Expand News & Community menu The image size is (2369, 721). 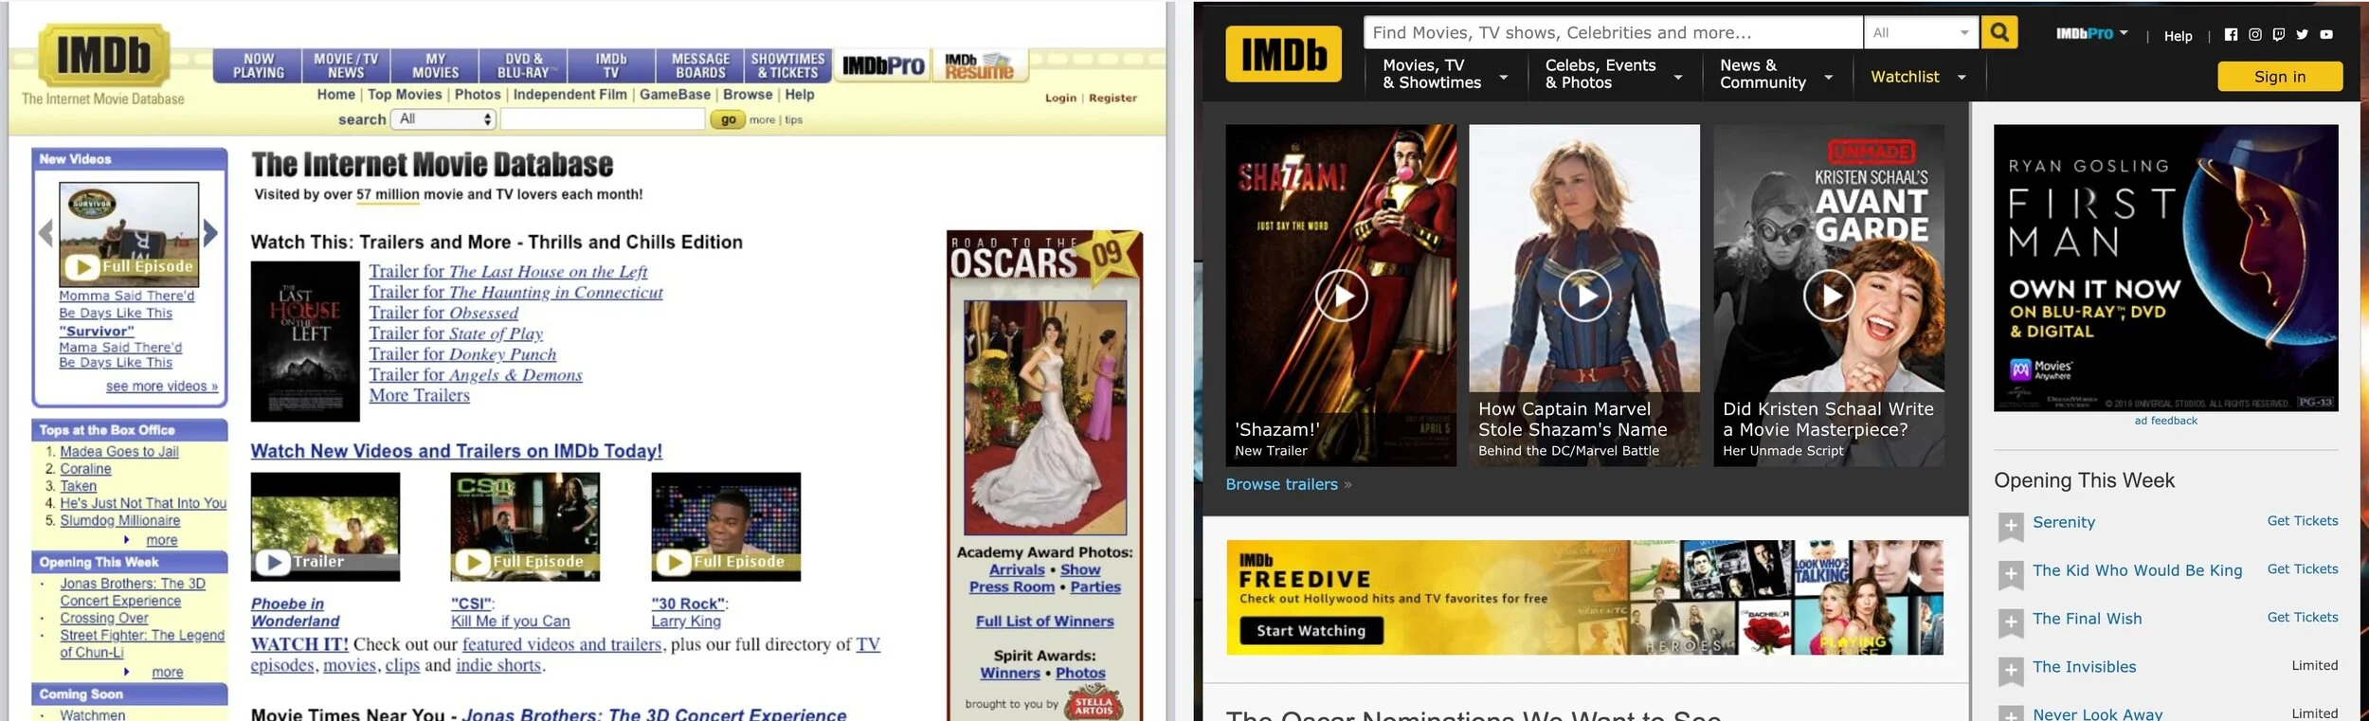pyautogui.click(x=1776, y=74)
